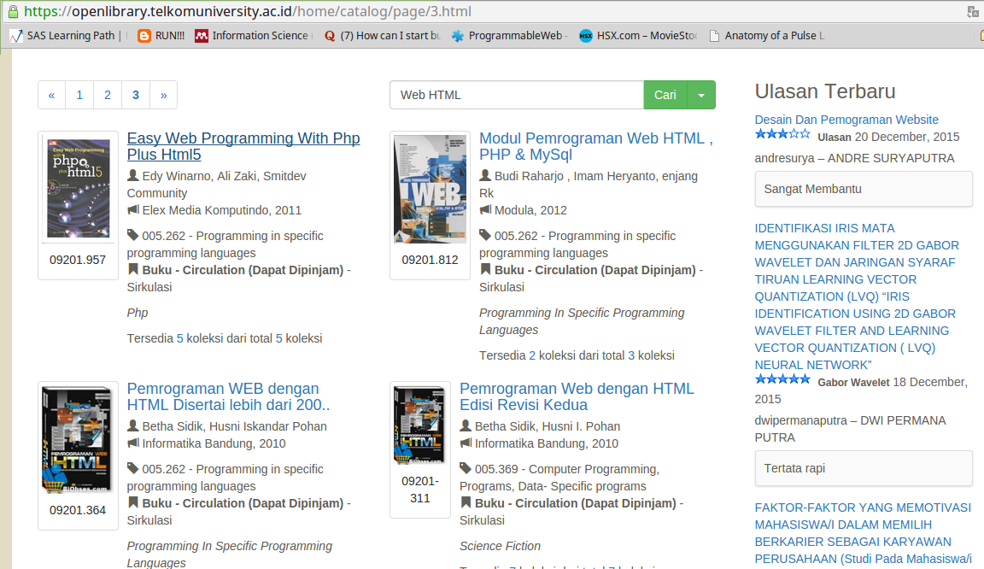Open Pemrograman WEB dengan HTML Disertai lebih title
Screen dimensions: 984x569
[x=228, y=396]
